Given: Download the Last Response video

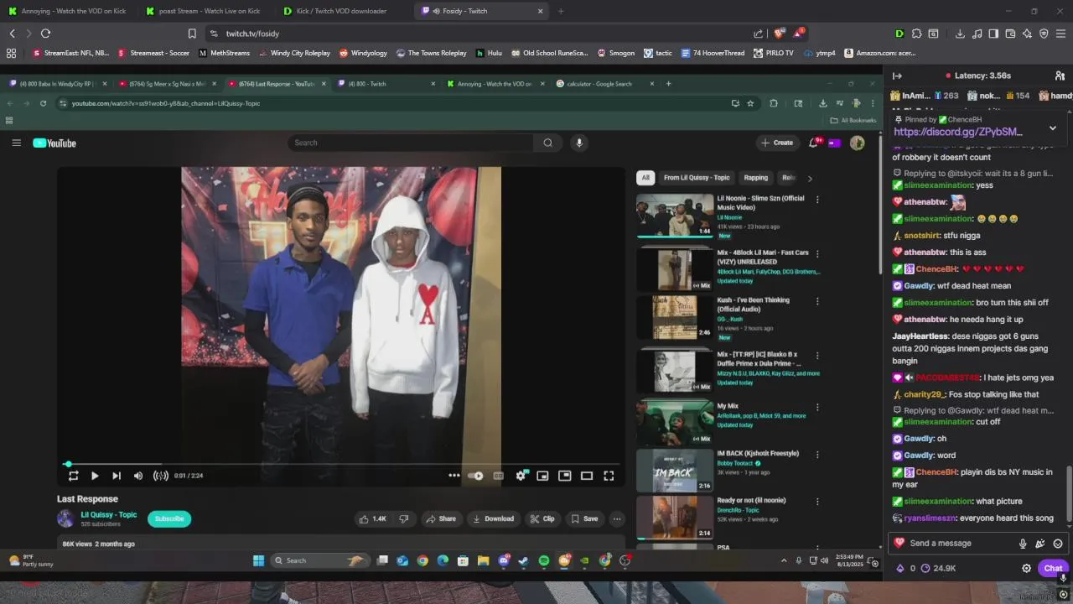Looking at the screenshot, I should pos(493,518).
